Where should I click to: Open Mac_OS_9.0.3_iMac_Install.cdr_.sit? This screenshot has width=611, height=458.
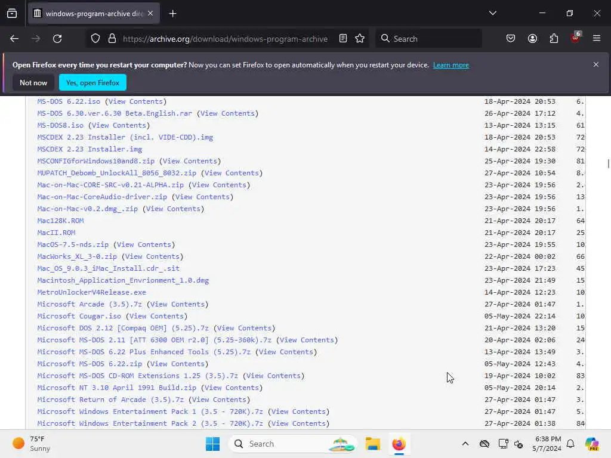click(x=109, y=268)
